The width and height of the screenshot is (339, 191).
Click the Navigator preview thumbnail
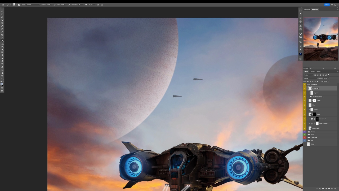point(321,39)
